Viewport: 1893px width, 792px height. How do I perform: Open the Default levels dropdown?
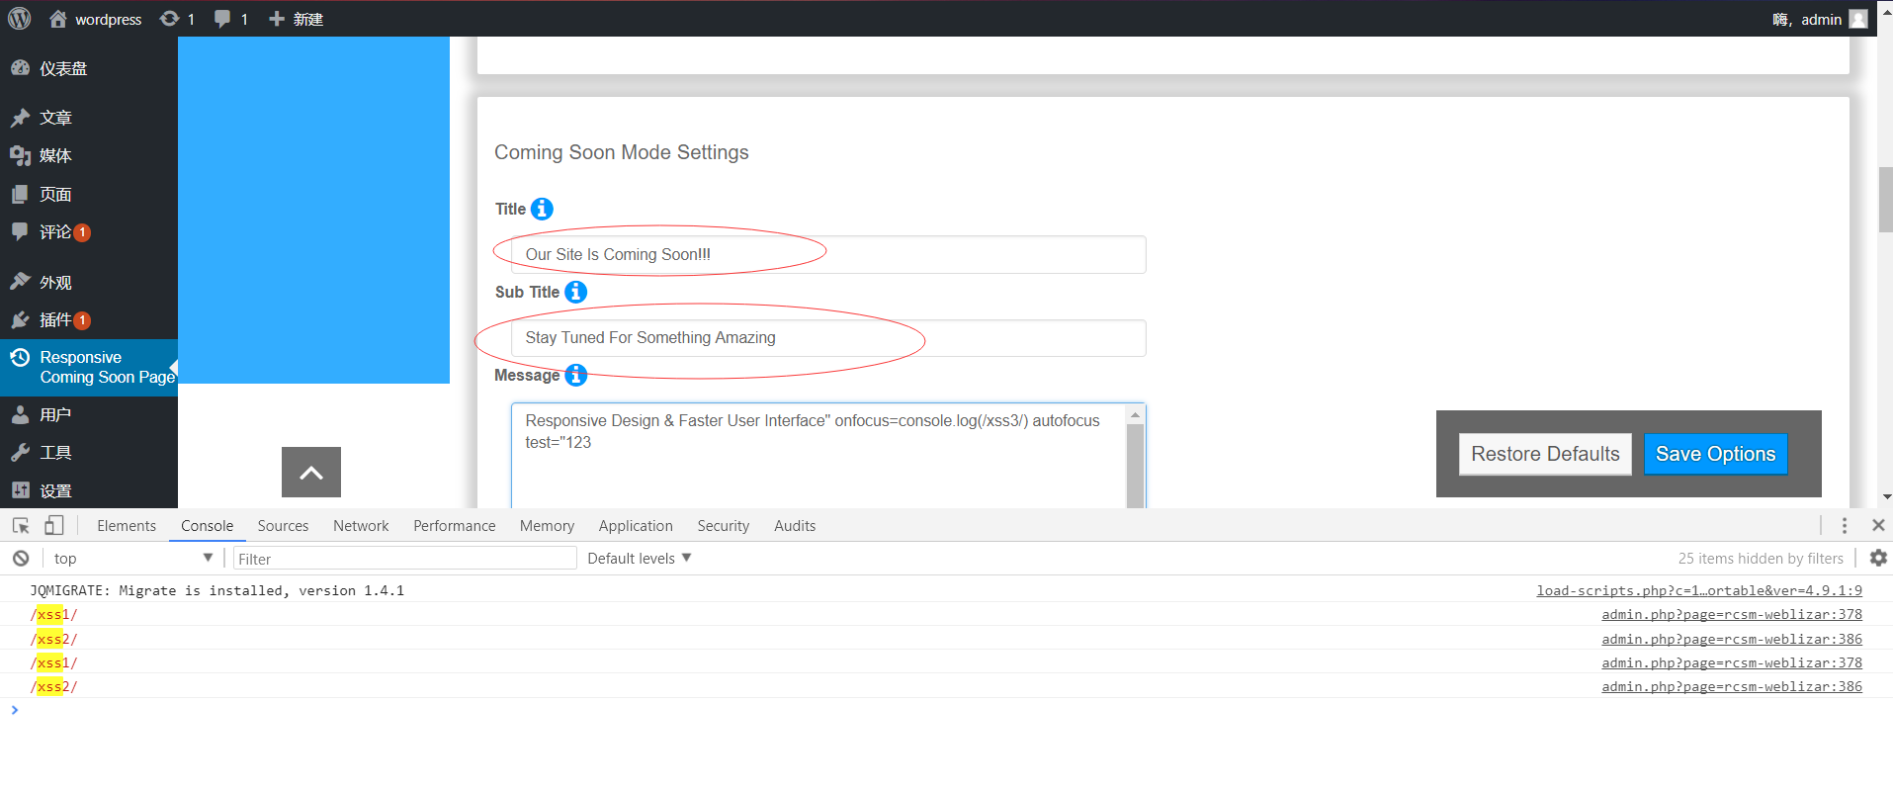(x=639, y=559)
